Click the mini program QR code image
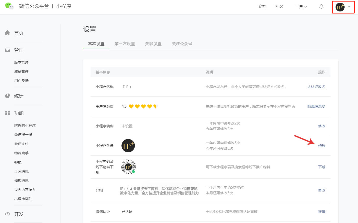 point(128,167)
